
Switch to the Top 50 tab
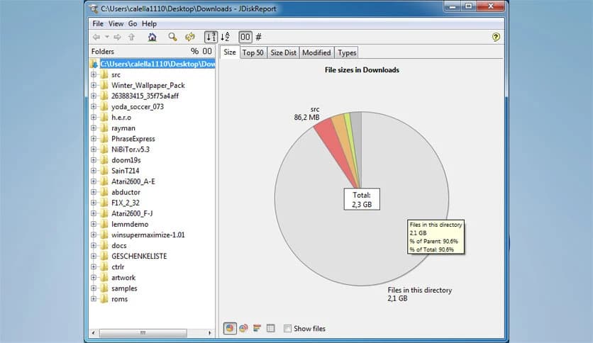253,53
